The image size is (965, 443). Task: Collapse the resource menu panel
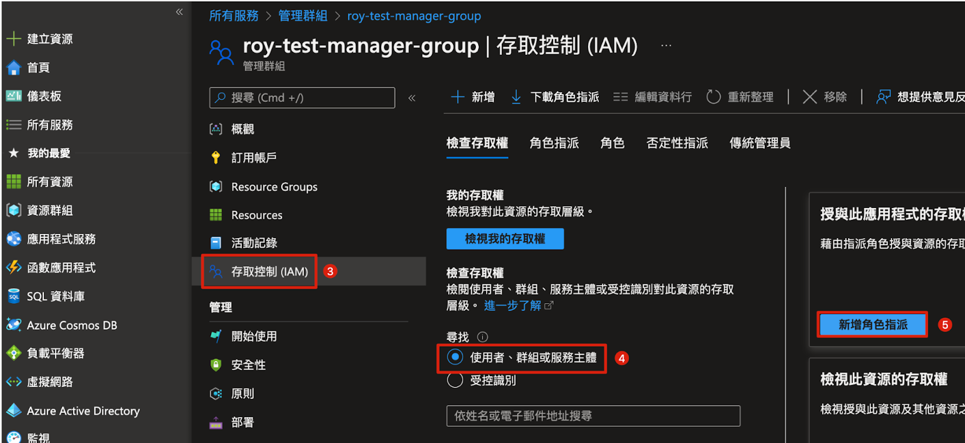(x=412, y=98)
